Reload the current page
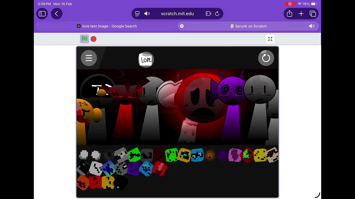This screenshot has height=199, width=355. tap(217, 14)
